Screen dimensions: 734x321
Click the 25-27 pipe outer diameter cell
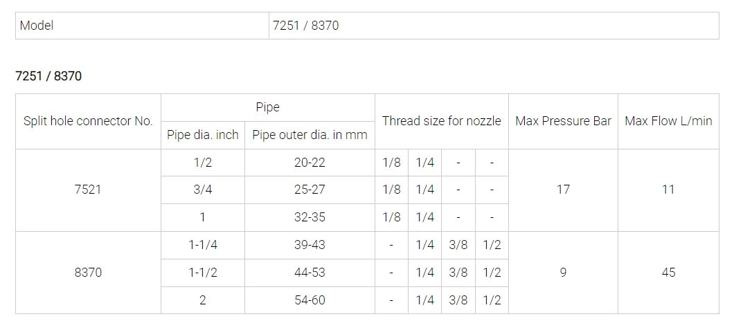310,190
